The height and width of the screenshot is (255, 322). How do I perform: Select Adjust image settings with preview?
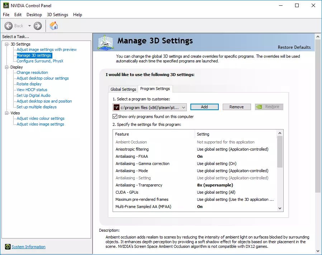coord(47,49)
